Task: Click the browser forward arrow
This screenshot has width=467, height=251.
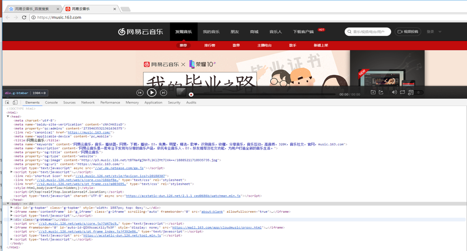Action: pos(16,17)
